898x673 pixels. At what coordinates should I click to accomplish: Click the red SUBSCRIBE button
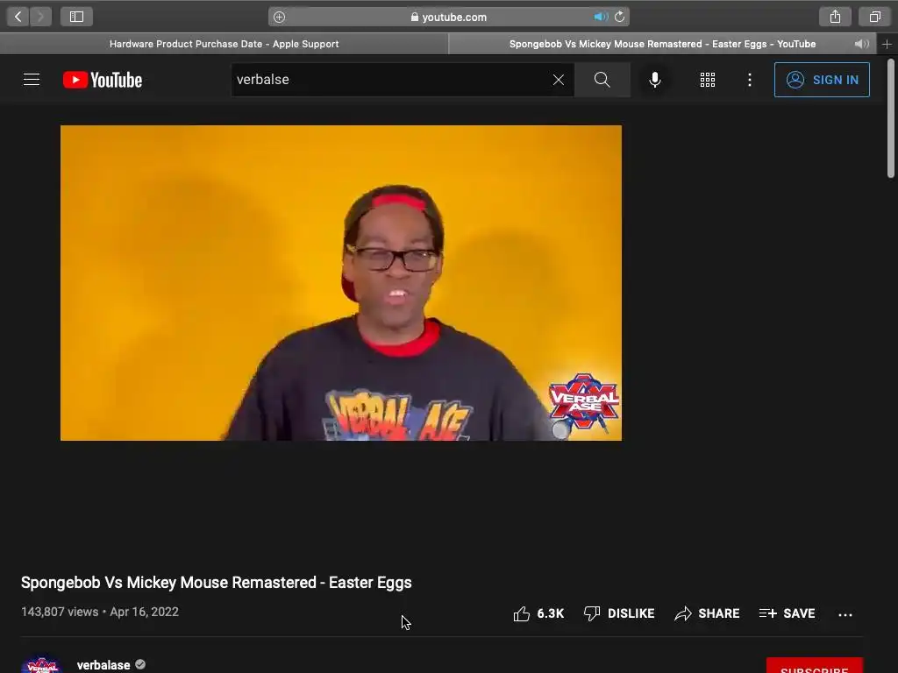coord(815,666)
